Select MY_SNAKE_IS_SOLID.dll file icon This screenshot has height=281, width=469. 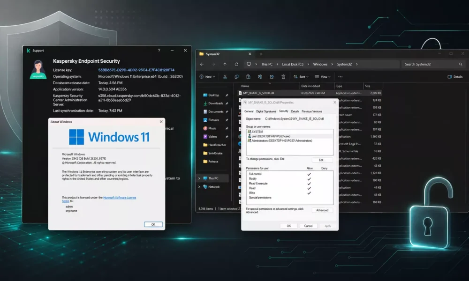240,93
